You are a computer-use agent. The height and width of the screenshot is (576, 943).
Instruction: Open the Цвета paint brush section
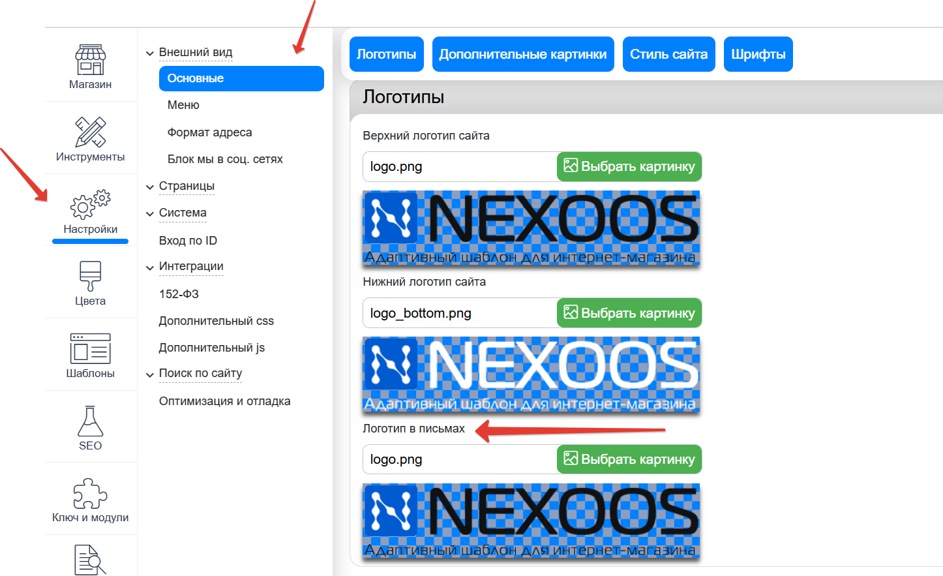tap(90, 283)
